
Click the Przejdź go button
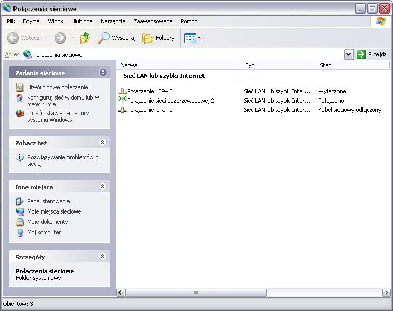[372, 54]
